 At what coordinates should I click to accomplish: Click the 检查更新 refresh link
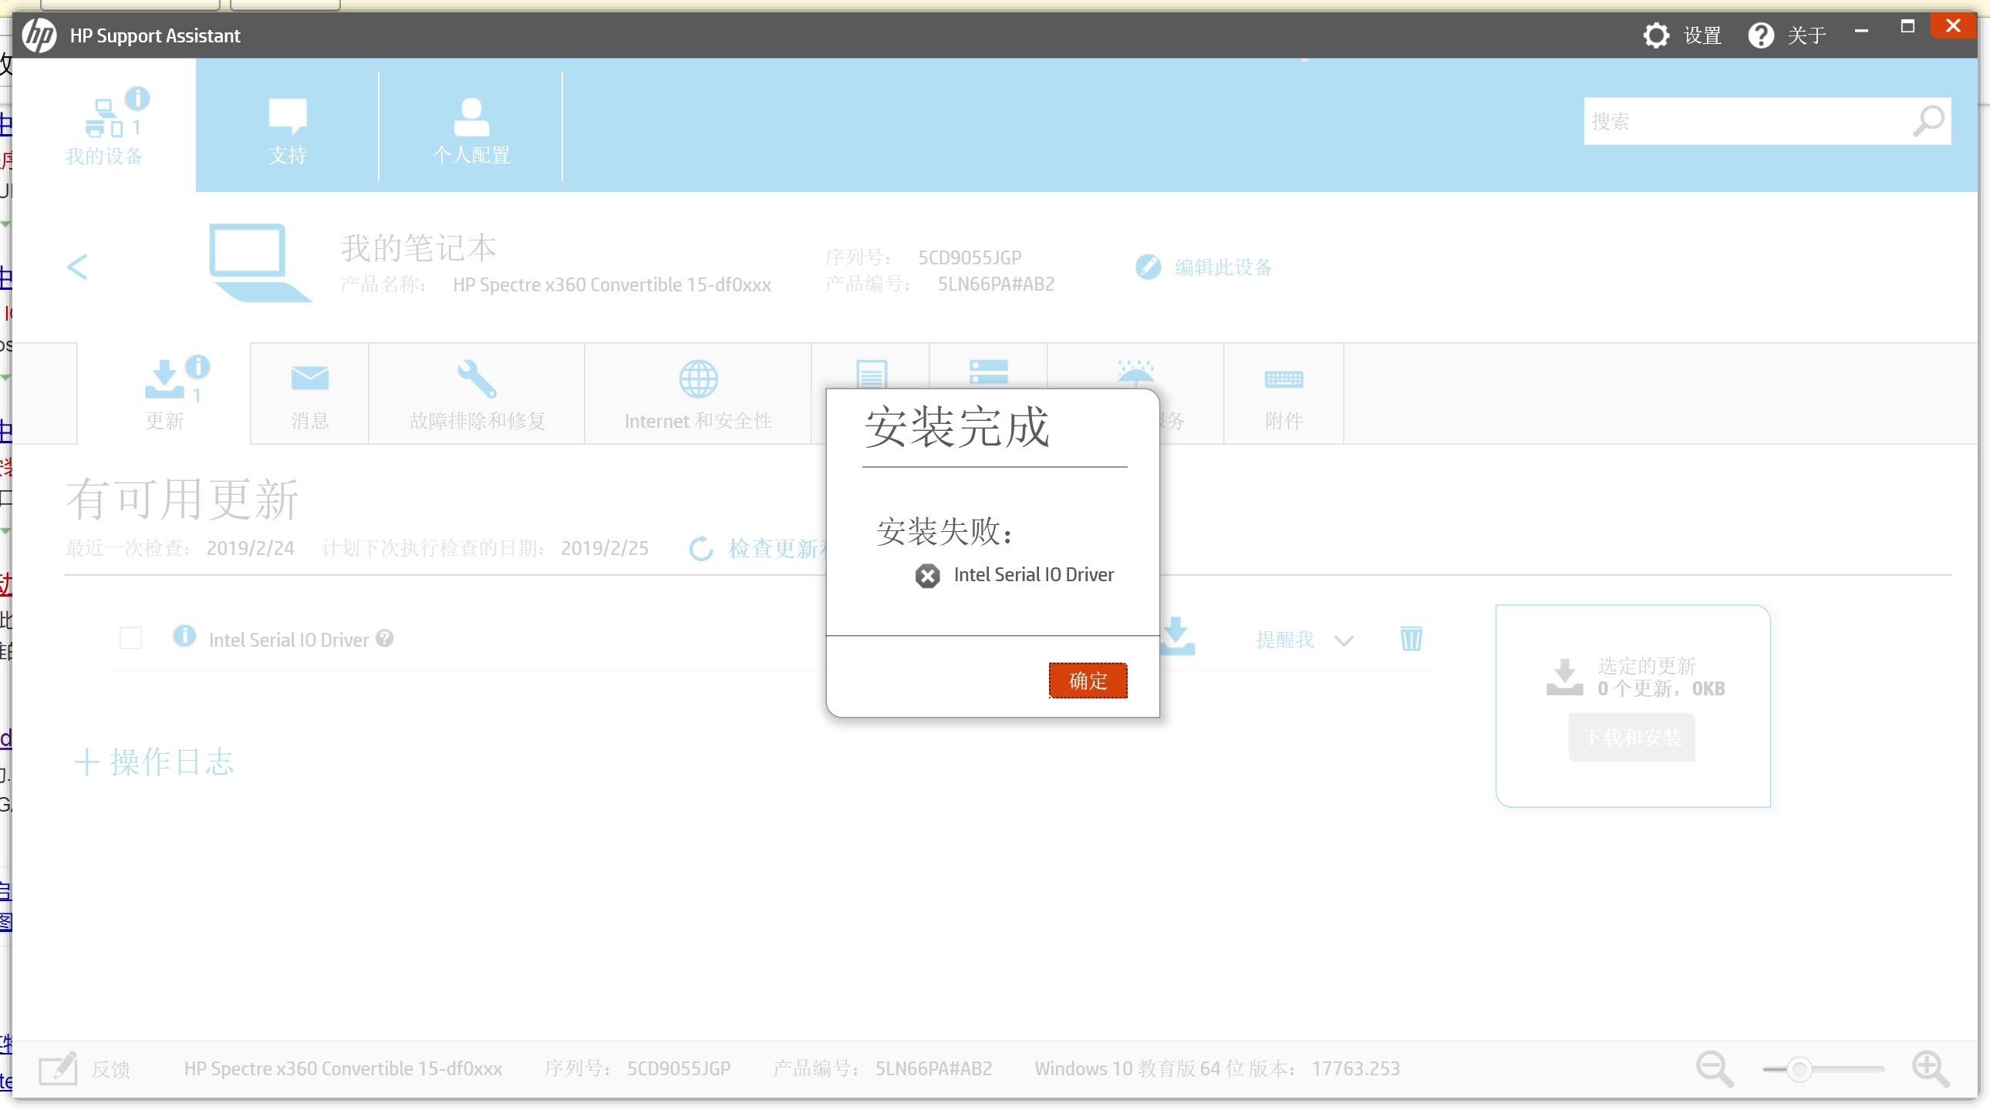coord(757,548)
